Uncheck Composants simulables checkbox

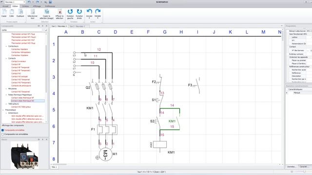[x=2, y=130]
